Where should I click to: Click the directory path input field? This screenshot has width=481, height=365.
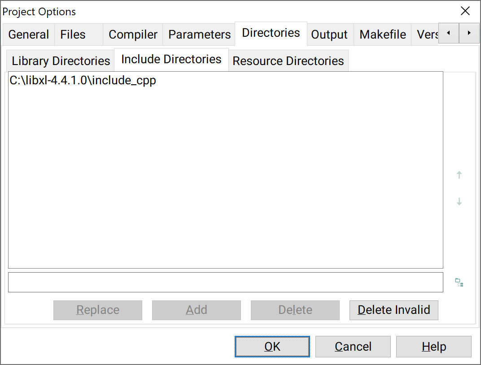tap(225, 282)
